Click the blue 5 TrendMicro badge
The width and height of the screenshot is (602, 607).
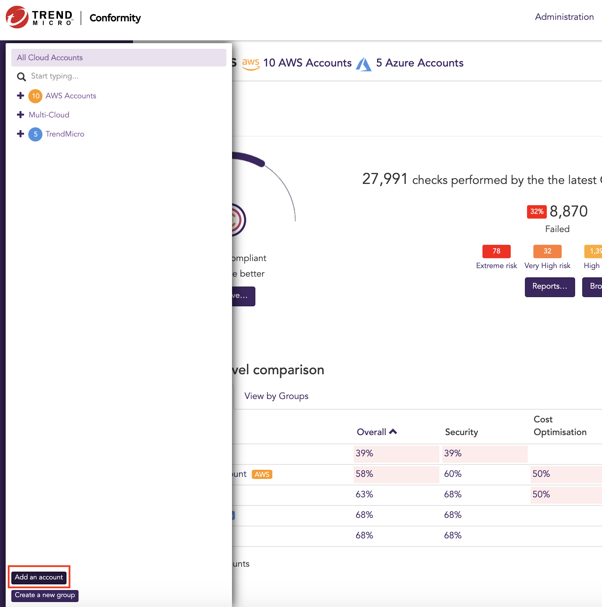click(x=35, y=134)
